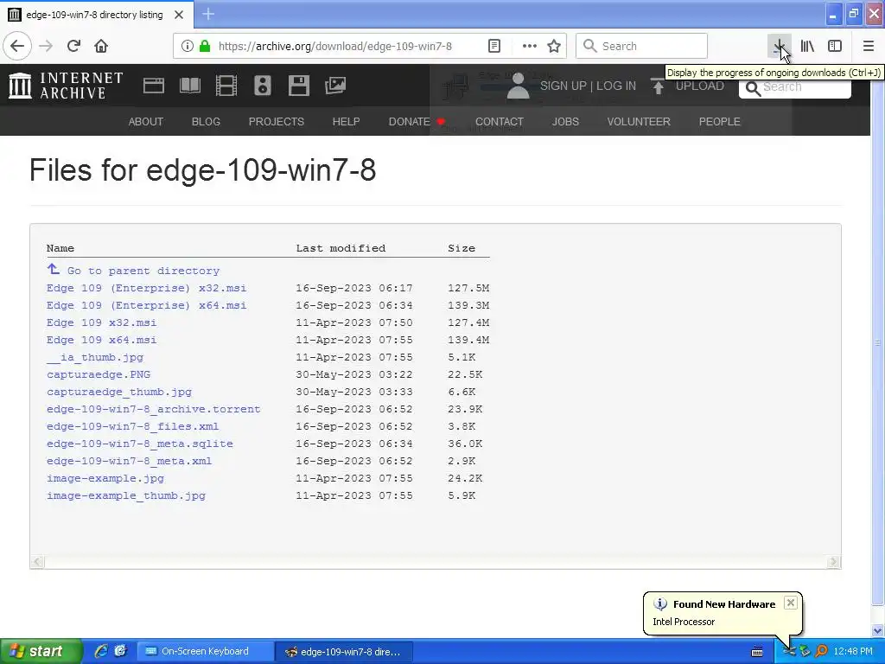Open capturaedge.PNG file link
This screenshot has height=664, width=885.
(99, 374)
